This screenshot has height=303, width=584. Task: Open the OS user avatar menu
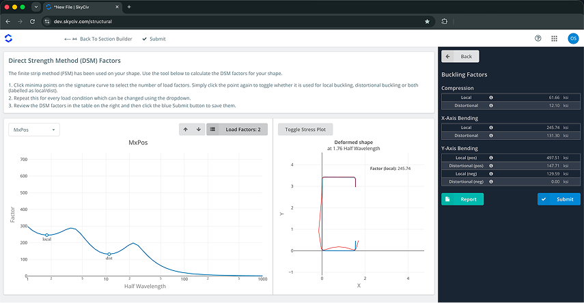(x=573, y=38)
